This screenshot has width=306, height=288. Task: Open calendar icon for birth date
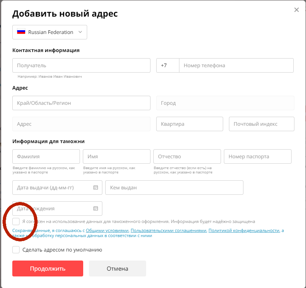(x=95, y=209)
